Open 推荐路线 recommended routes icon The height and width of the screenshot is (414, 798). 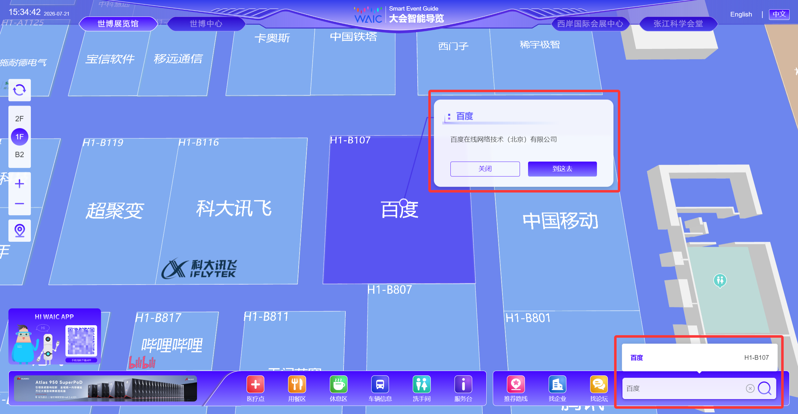click(516, 384)
